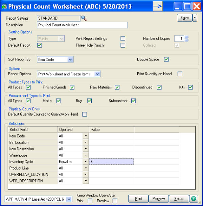Toggle the Discontinued checkbox
The image size is (203, 206).
pyautogui.click(x=159, y=87)
